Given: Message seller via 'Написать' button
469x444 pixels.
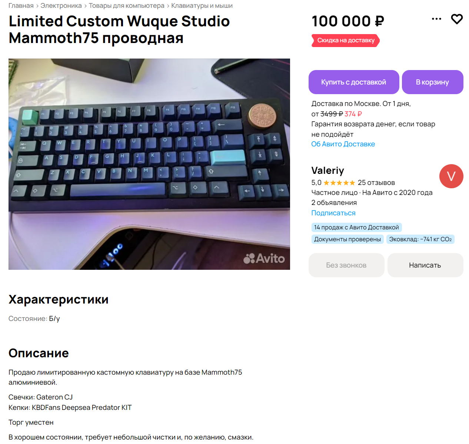Looking at the screenshot, I should (425, 265).
